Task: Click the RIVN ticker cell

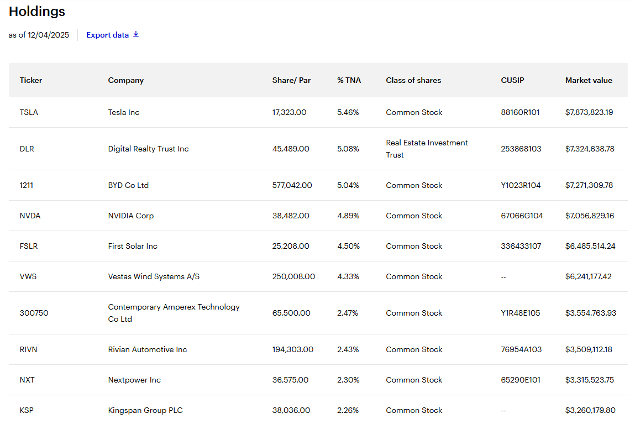Action: (x=28, y=349)
